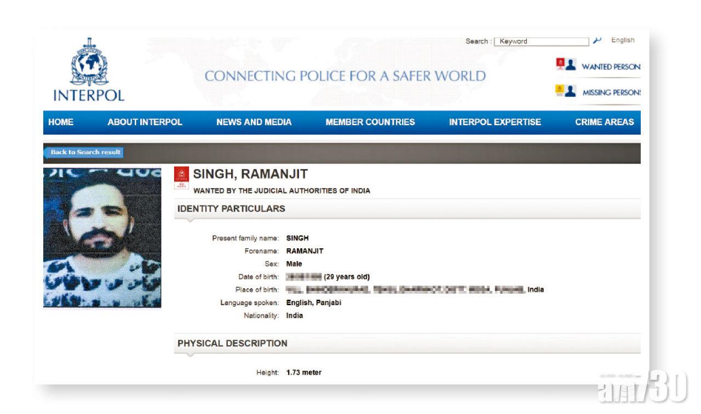Click the red Wanted Persons notice icon

[x=560, y=65]
